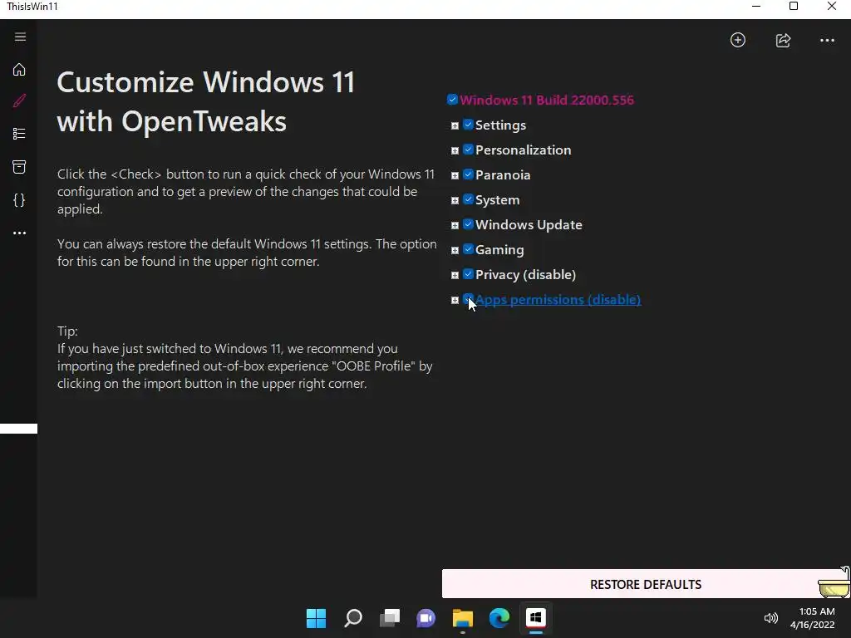Open the top-right ellipsis options menu
Screen dimensions: 851x638
tap(827, 40)
